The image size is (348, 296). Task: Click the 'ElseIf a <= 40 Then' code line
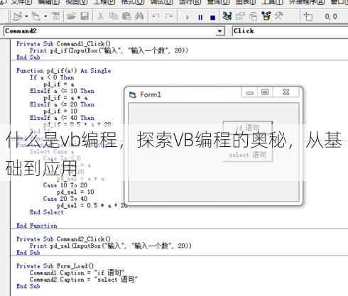62,118
